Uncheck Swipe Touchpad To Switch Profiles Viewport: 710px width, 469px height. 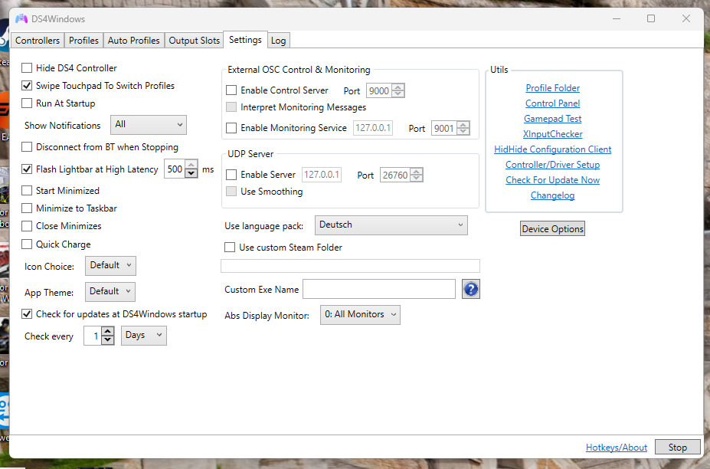pos(27,86)
